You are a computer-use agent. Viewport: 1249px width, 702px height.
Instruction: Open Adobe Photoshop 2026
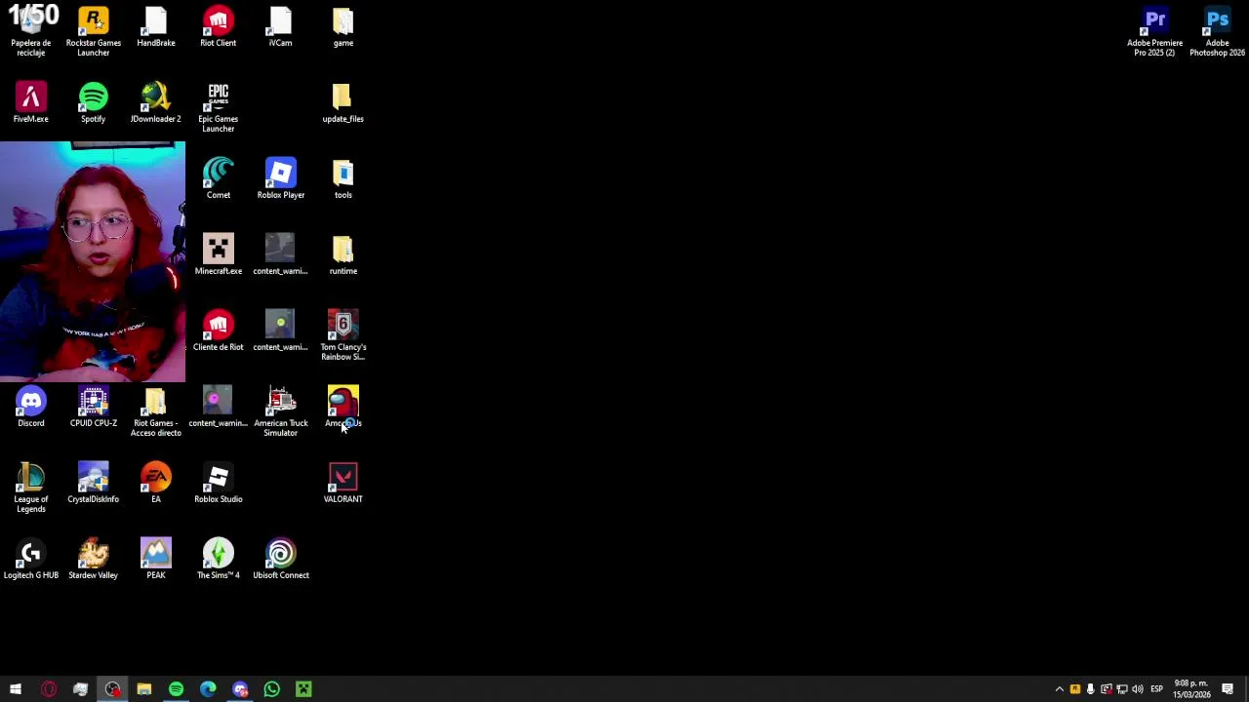click(1218, 31)
